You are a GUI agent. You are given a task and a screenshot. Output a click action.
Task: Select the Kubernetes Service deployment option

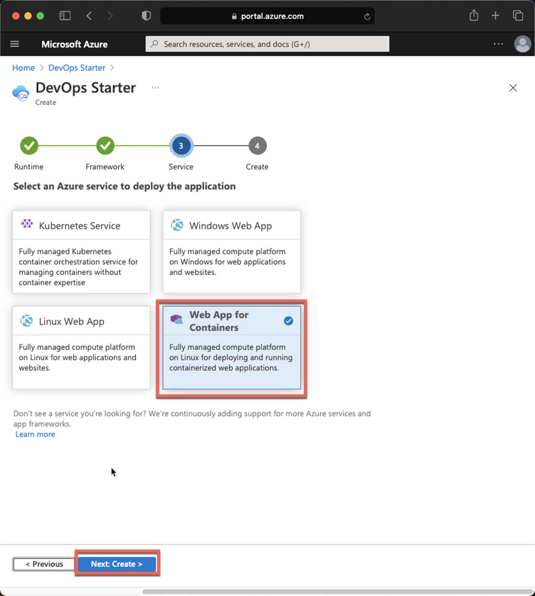pyautogui.click(x=81, y=251)
